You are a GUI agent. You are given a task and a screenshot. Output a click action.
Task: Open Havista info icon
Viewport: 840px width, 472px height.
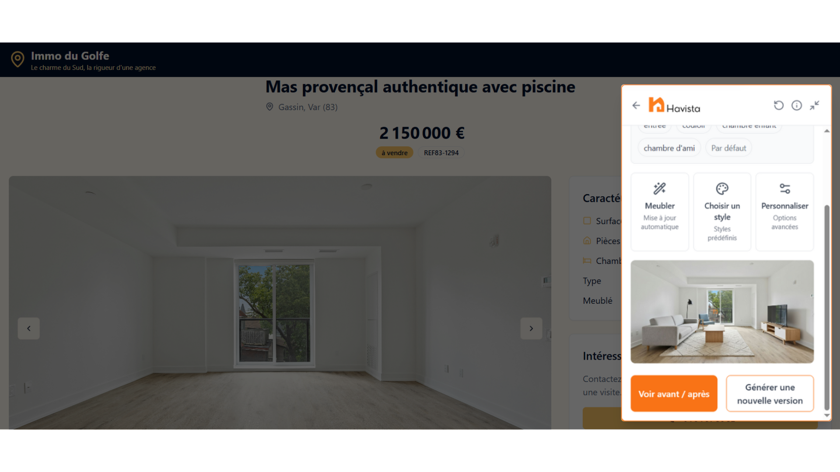click(x=797, y=105)
